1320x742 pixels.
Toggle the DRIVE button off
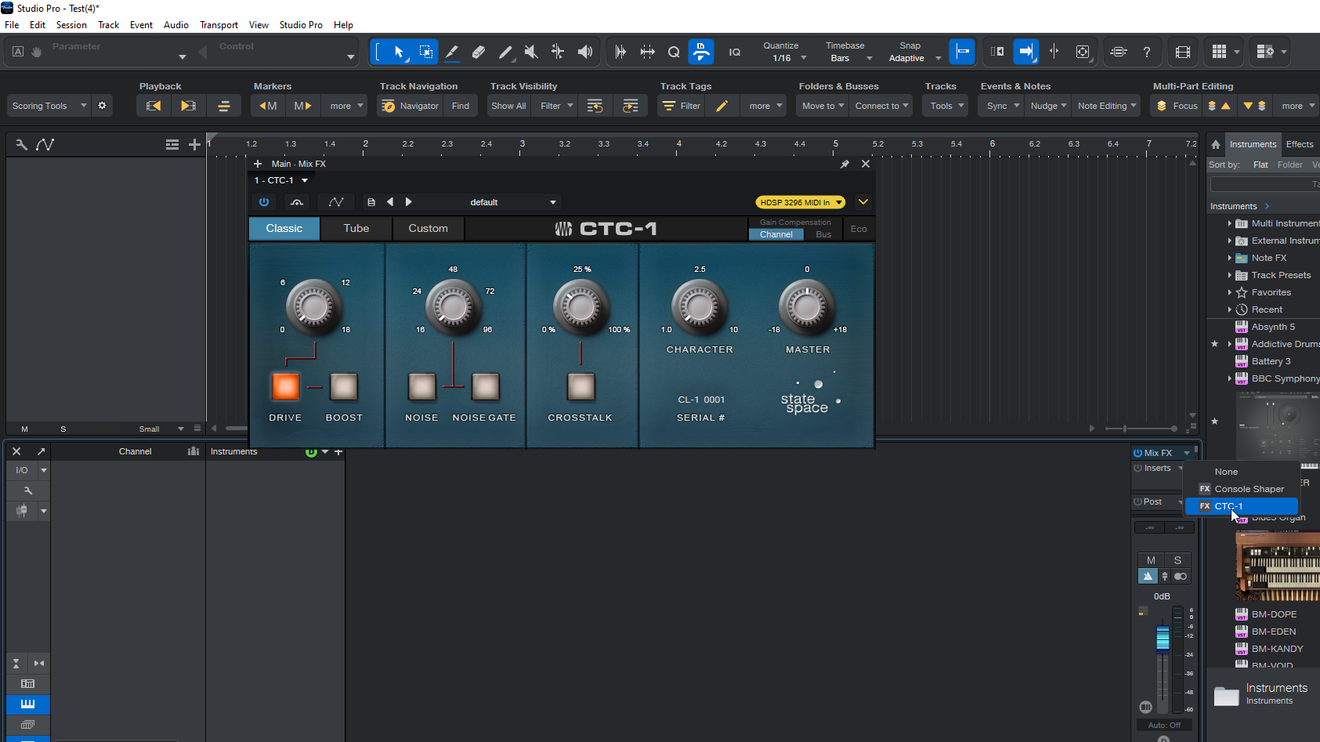coord(285,386)
